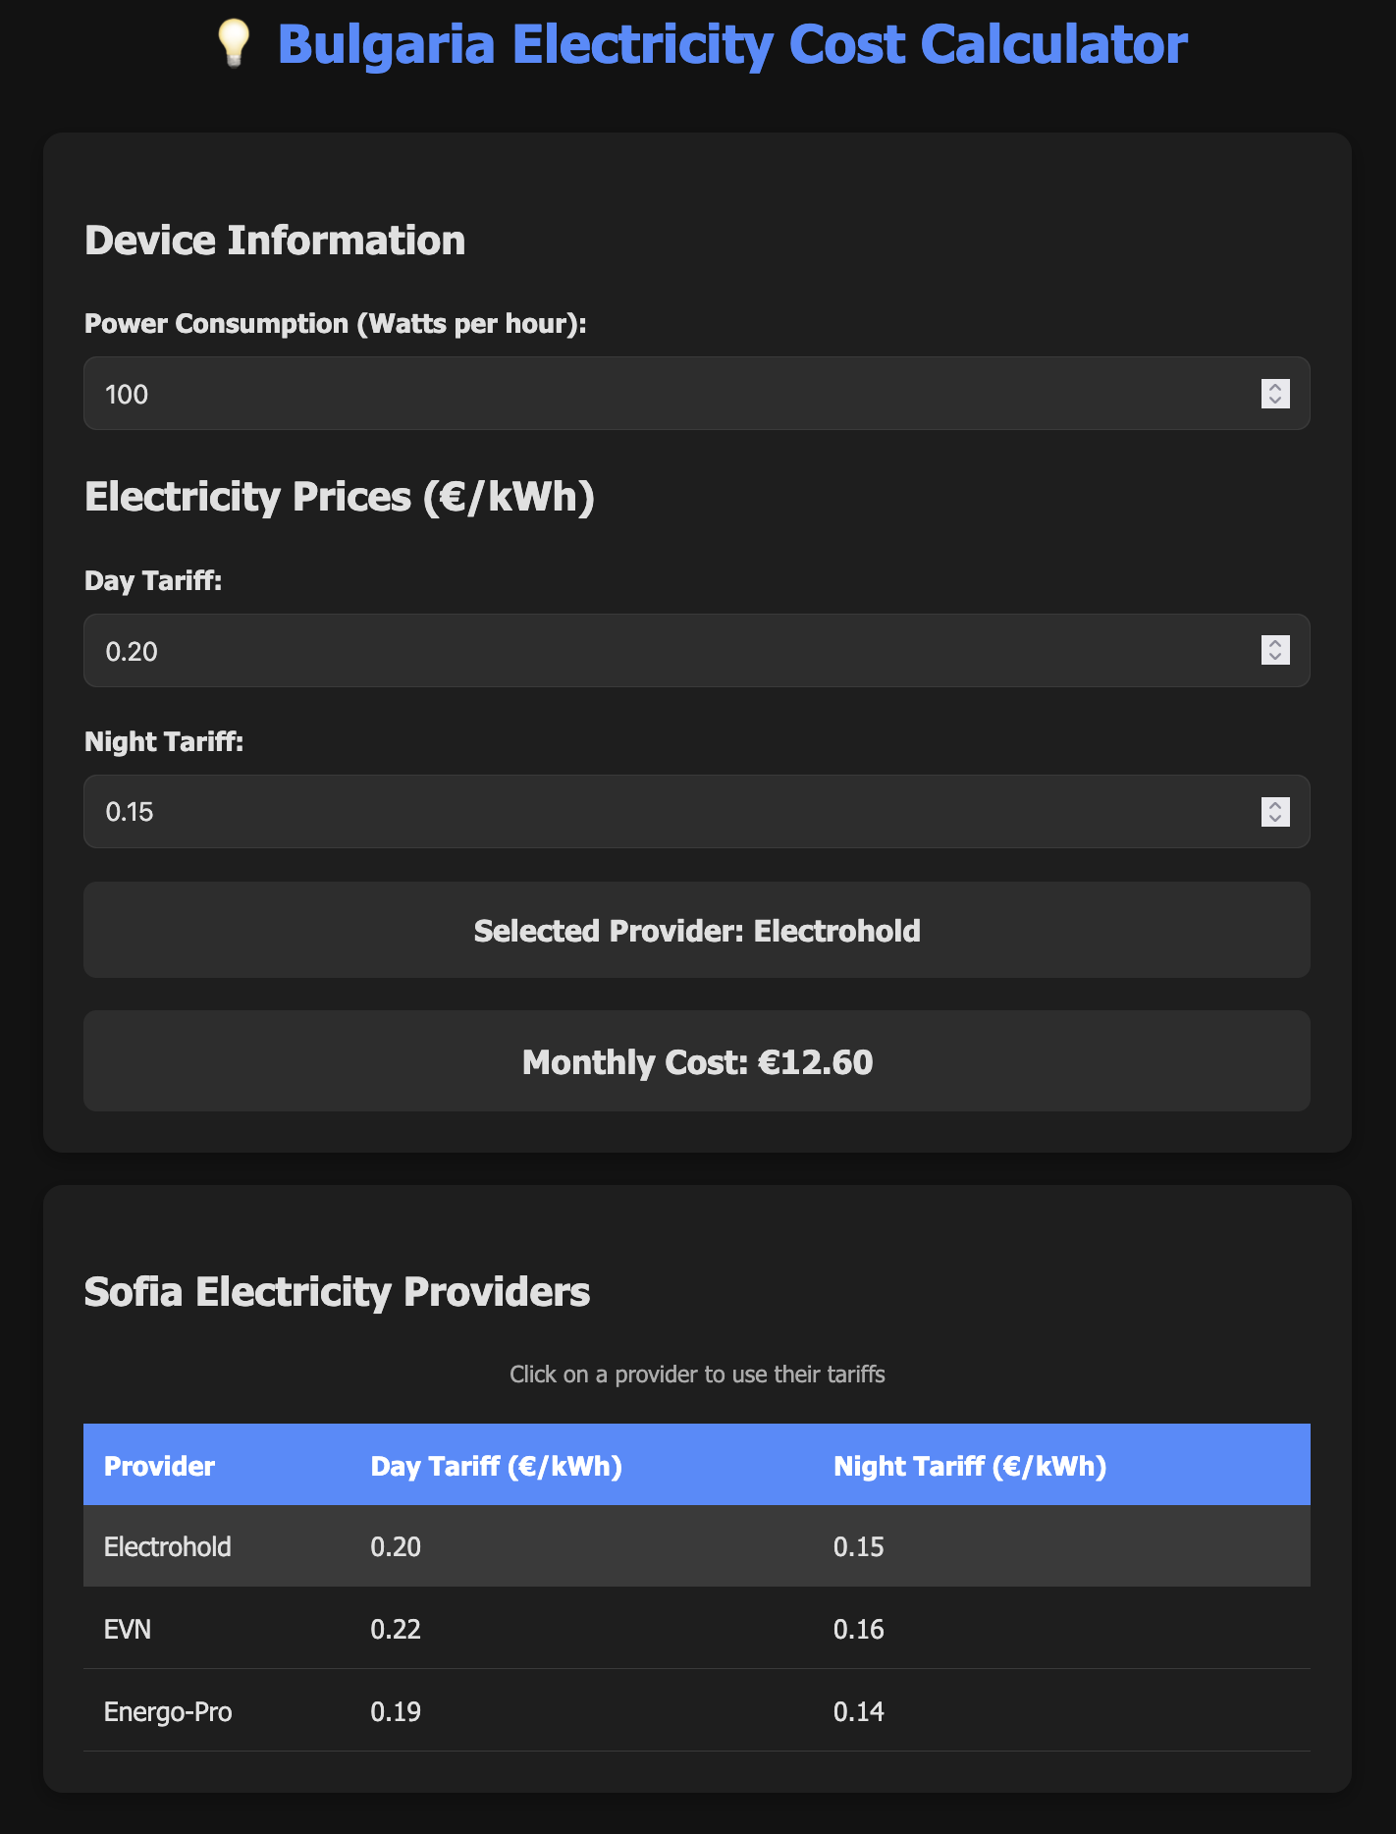This screenshot has height=1834, width=1396.
Task: Click into the Night Tariff input
Action: [668, 812]
